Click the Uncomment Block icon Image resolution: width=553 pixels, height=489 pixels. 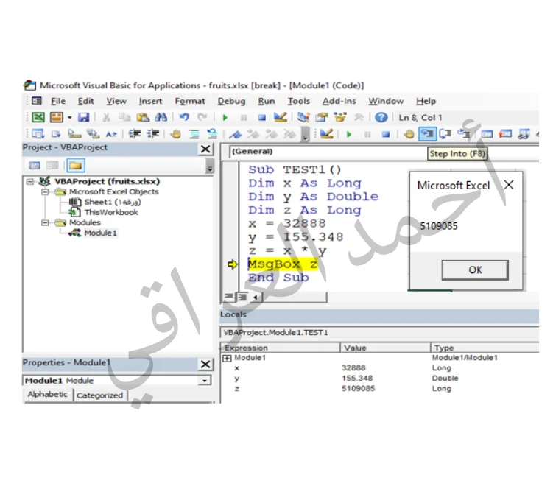(212, 134)
